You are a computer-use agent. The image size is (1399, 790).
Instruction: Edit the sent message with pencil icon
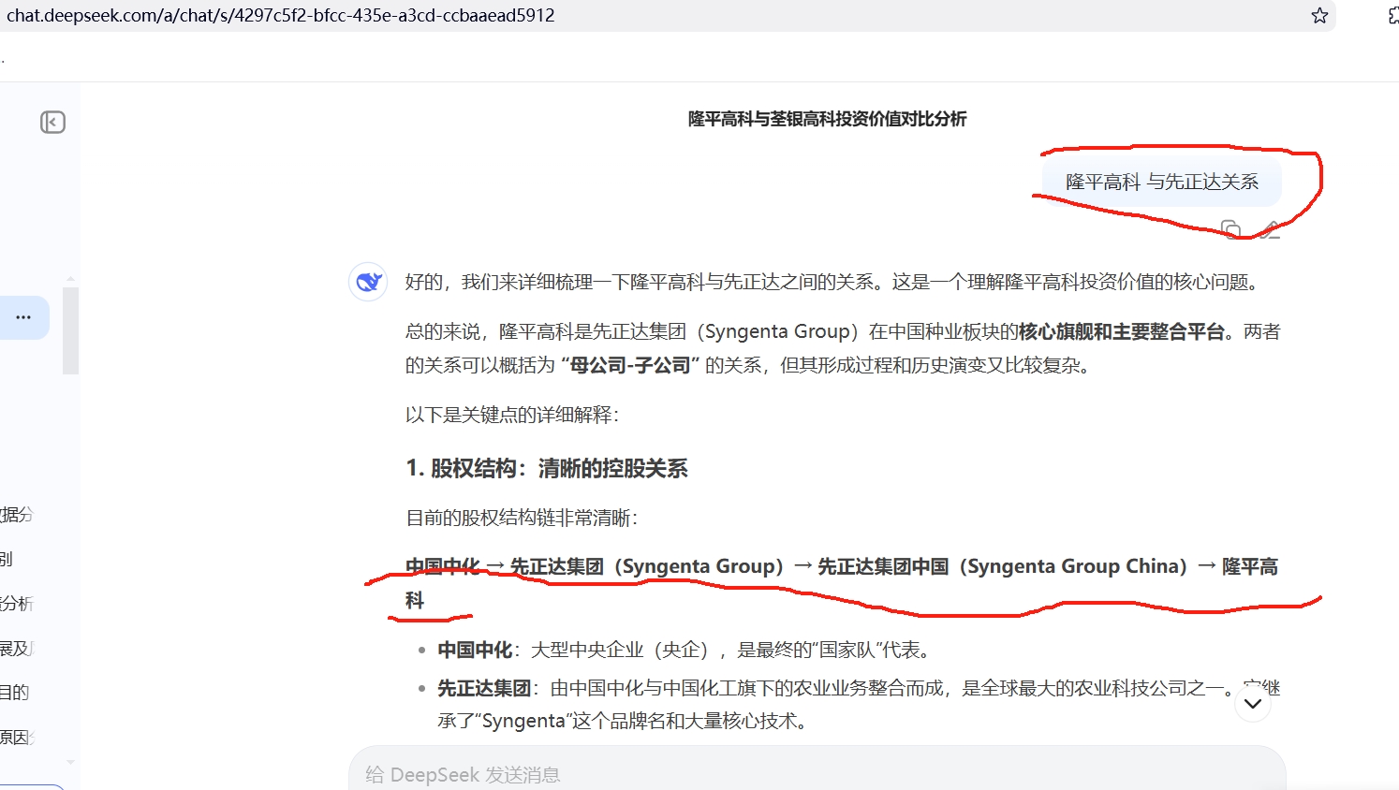point(1270,229)
